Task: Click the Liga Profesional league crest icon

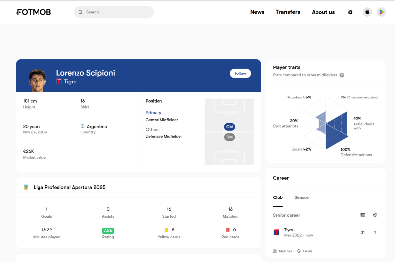Action: [x=26, y=187]
